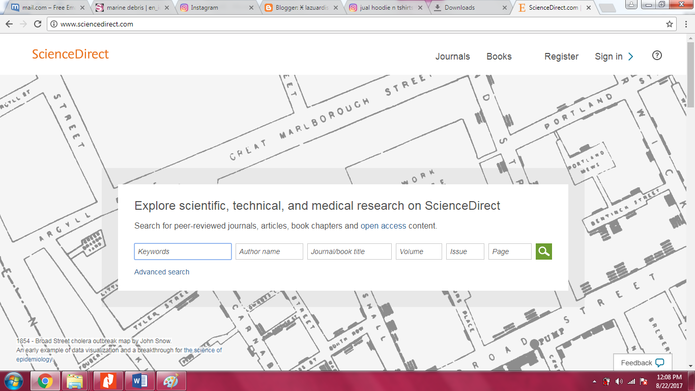The width and height of the screenshot is (695, 391).
Task: Click the ScienceDirect logo
Action: tap(70, 54)
